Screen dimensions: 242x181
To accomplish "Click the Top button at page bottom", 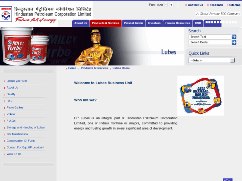I will coord(228,180).
